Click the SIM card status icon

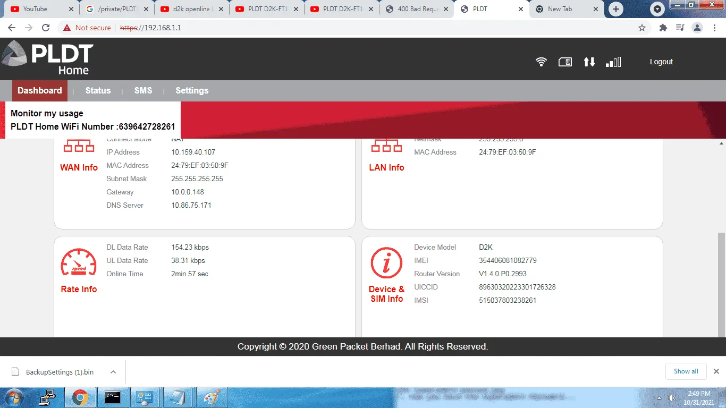coord(565,62)
